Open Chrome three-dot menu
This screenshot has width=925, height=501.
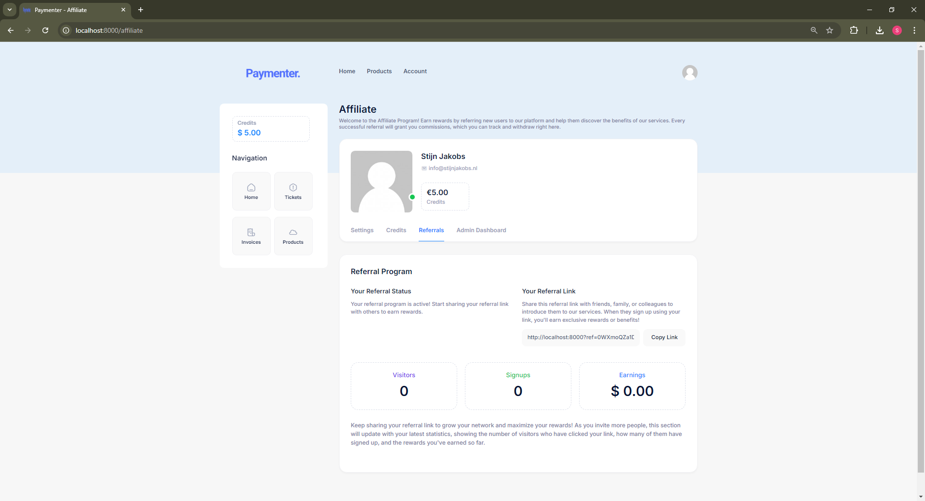914,30
